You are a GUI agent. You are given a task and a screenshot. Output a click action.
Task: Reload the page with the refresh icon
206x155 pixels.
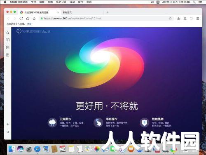point(21,19)
